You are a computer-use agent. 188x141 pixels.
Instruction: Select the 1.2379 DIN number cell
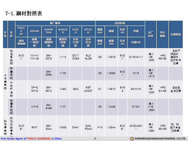pyautogui.click(x=111, y=57)
